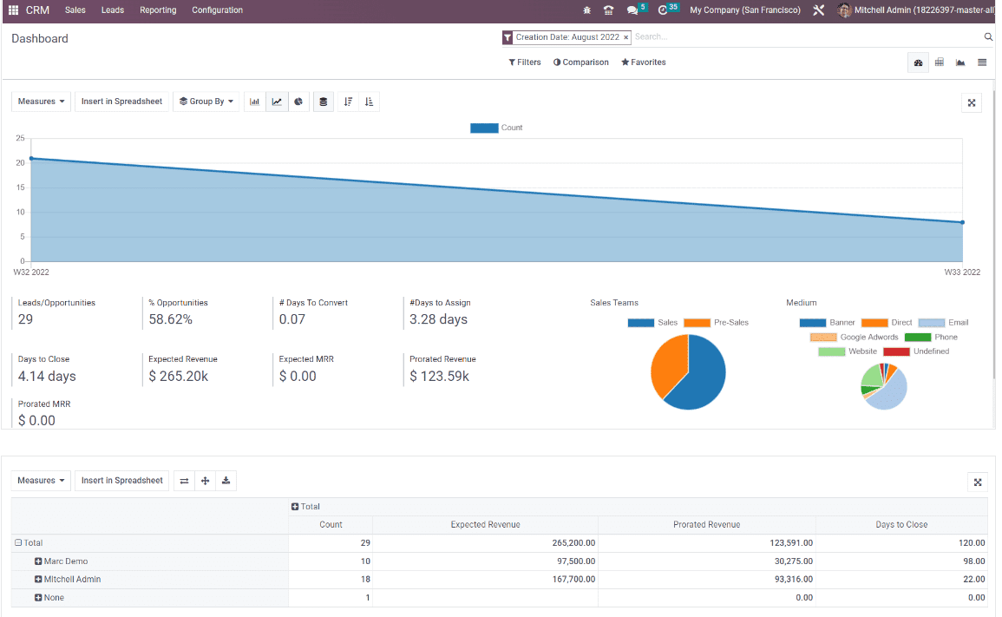
Task: Remove the Creation Date August 2022 filter
Action: (x=627, y=37)
